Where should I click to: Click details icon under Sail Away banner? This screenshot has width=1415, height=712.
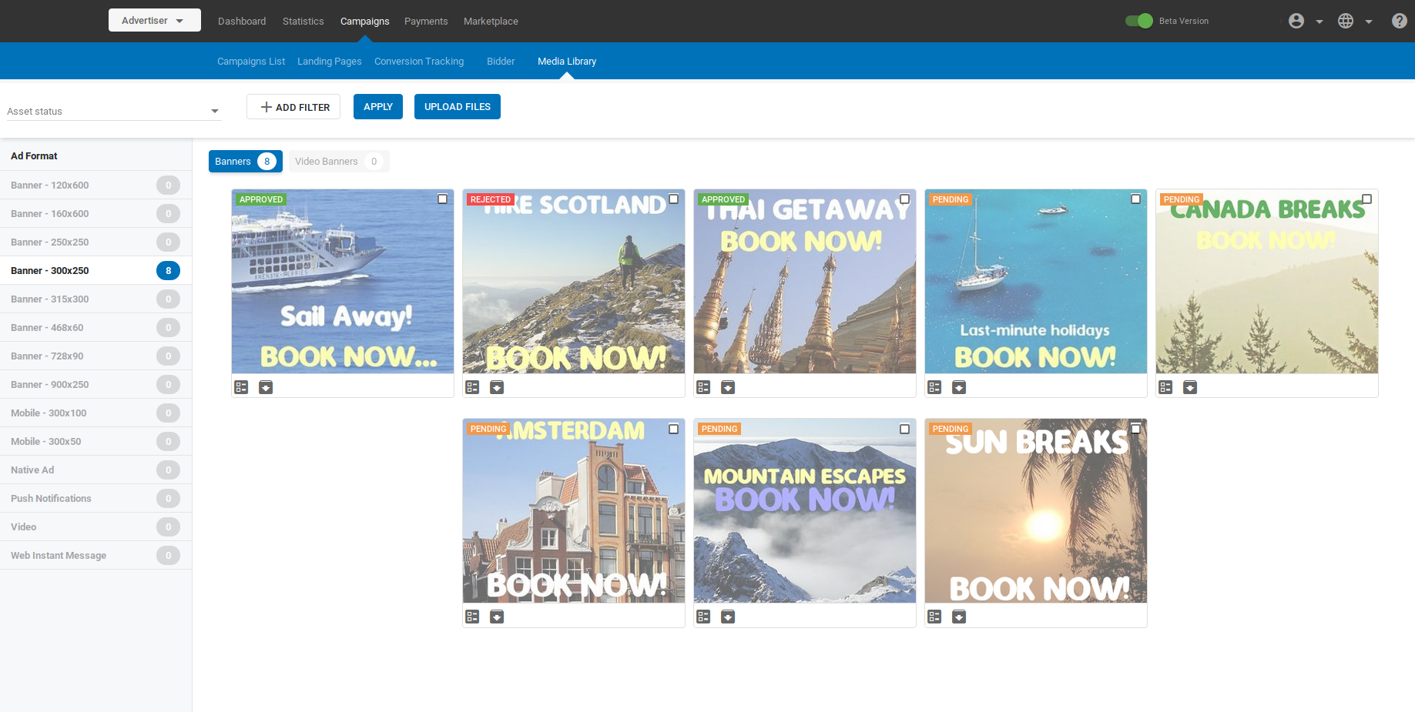[x=241, y=387]
